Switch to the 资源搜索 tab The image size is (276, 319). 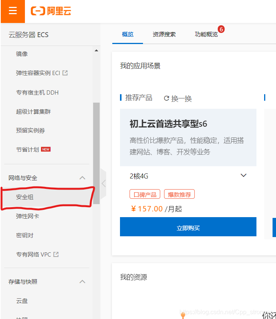point(164,34)
